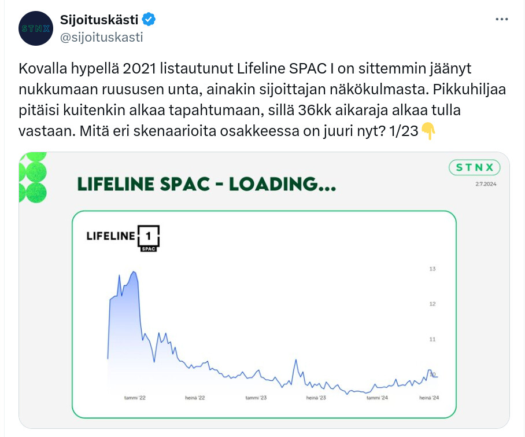Image resolution: width=525 pixels, height=437 pixels.
Task: Click the "LIFELINE SPAC - LOADING..." heading
Action: pyautogui.click(x=206, y=185)
